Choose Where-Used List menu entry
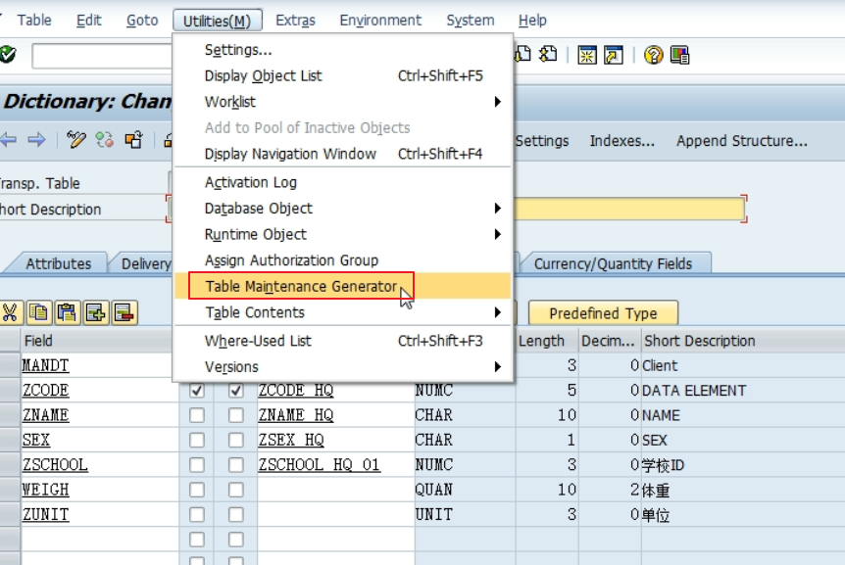The image size is (845, 565). click(343, 341)
